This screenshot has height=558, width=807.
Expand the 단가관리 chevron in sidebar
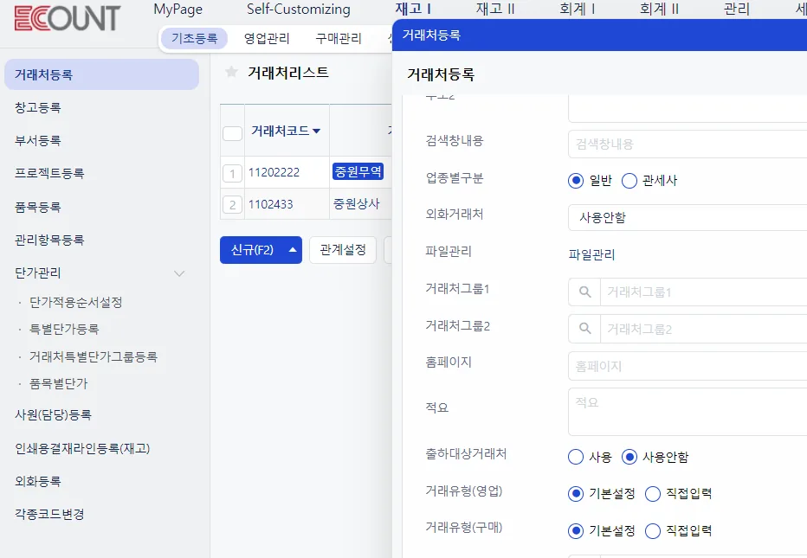(x=179, y=273)
